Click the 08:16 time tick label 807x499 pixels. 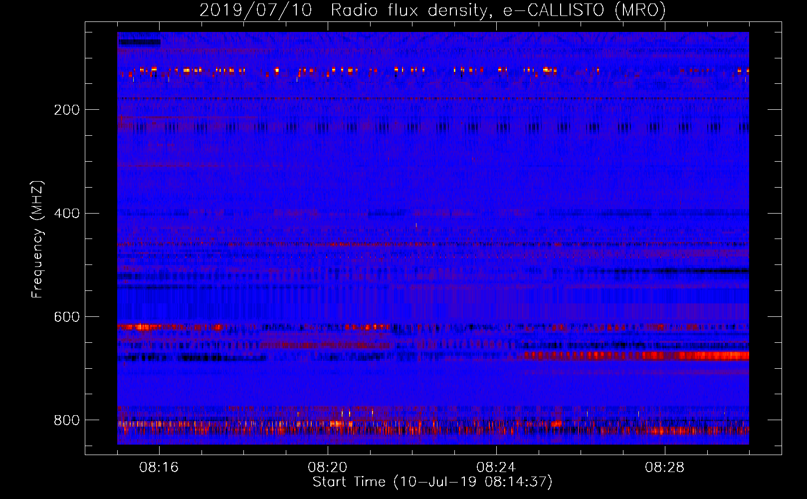159,468
